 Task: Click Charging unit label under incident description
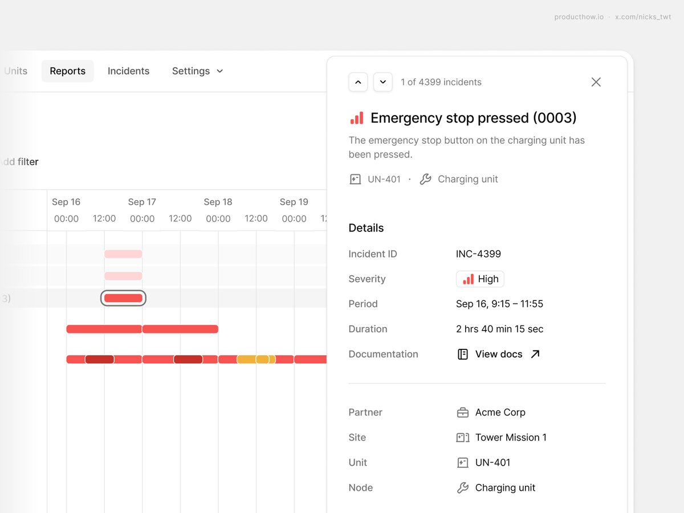point(468,180)
